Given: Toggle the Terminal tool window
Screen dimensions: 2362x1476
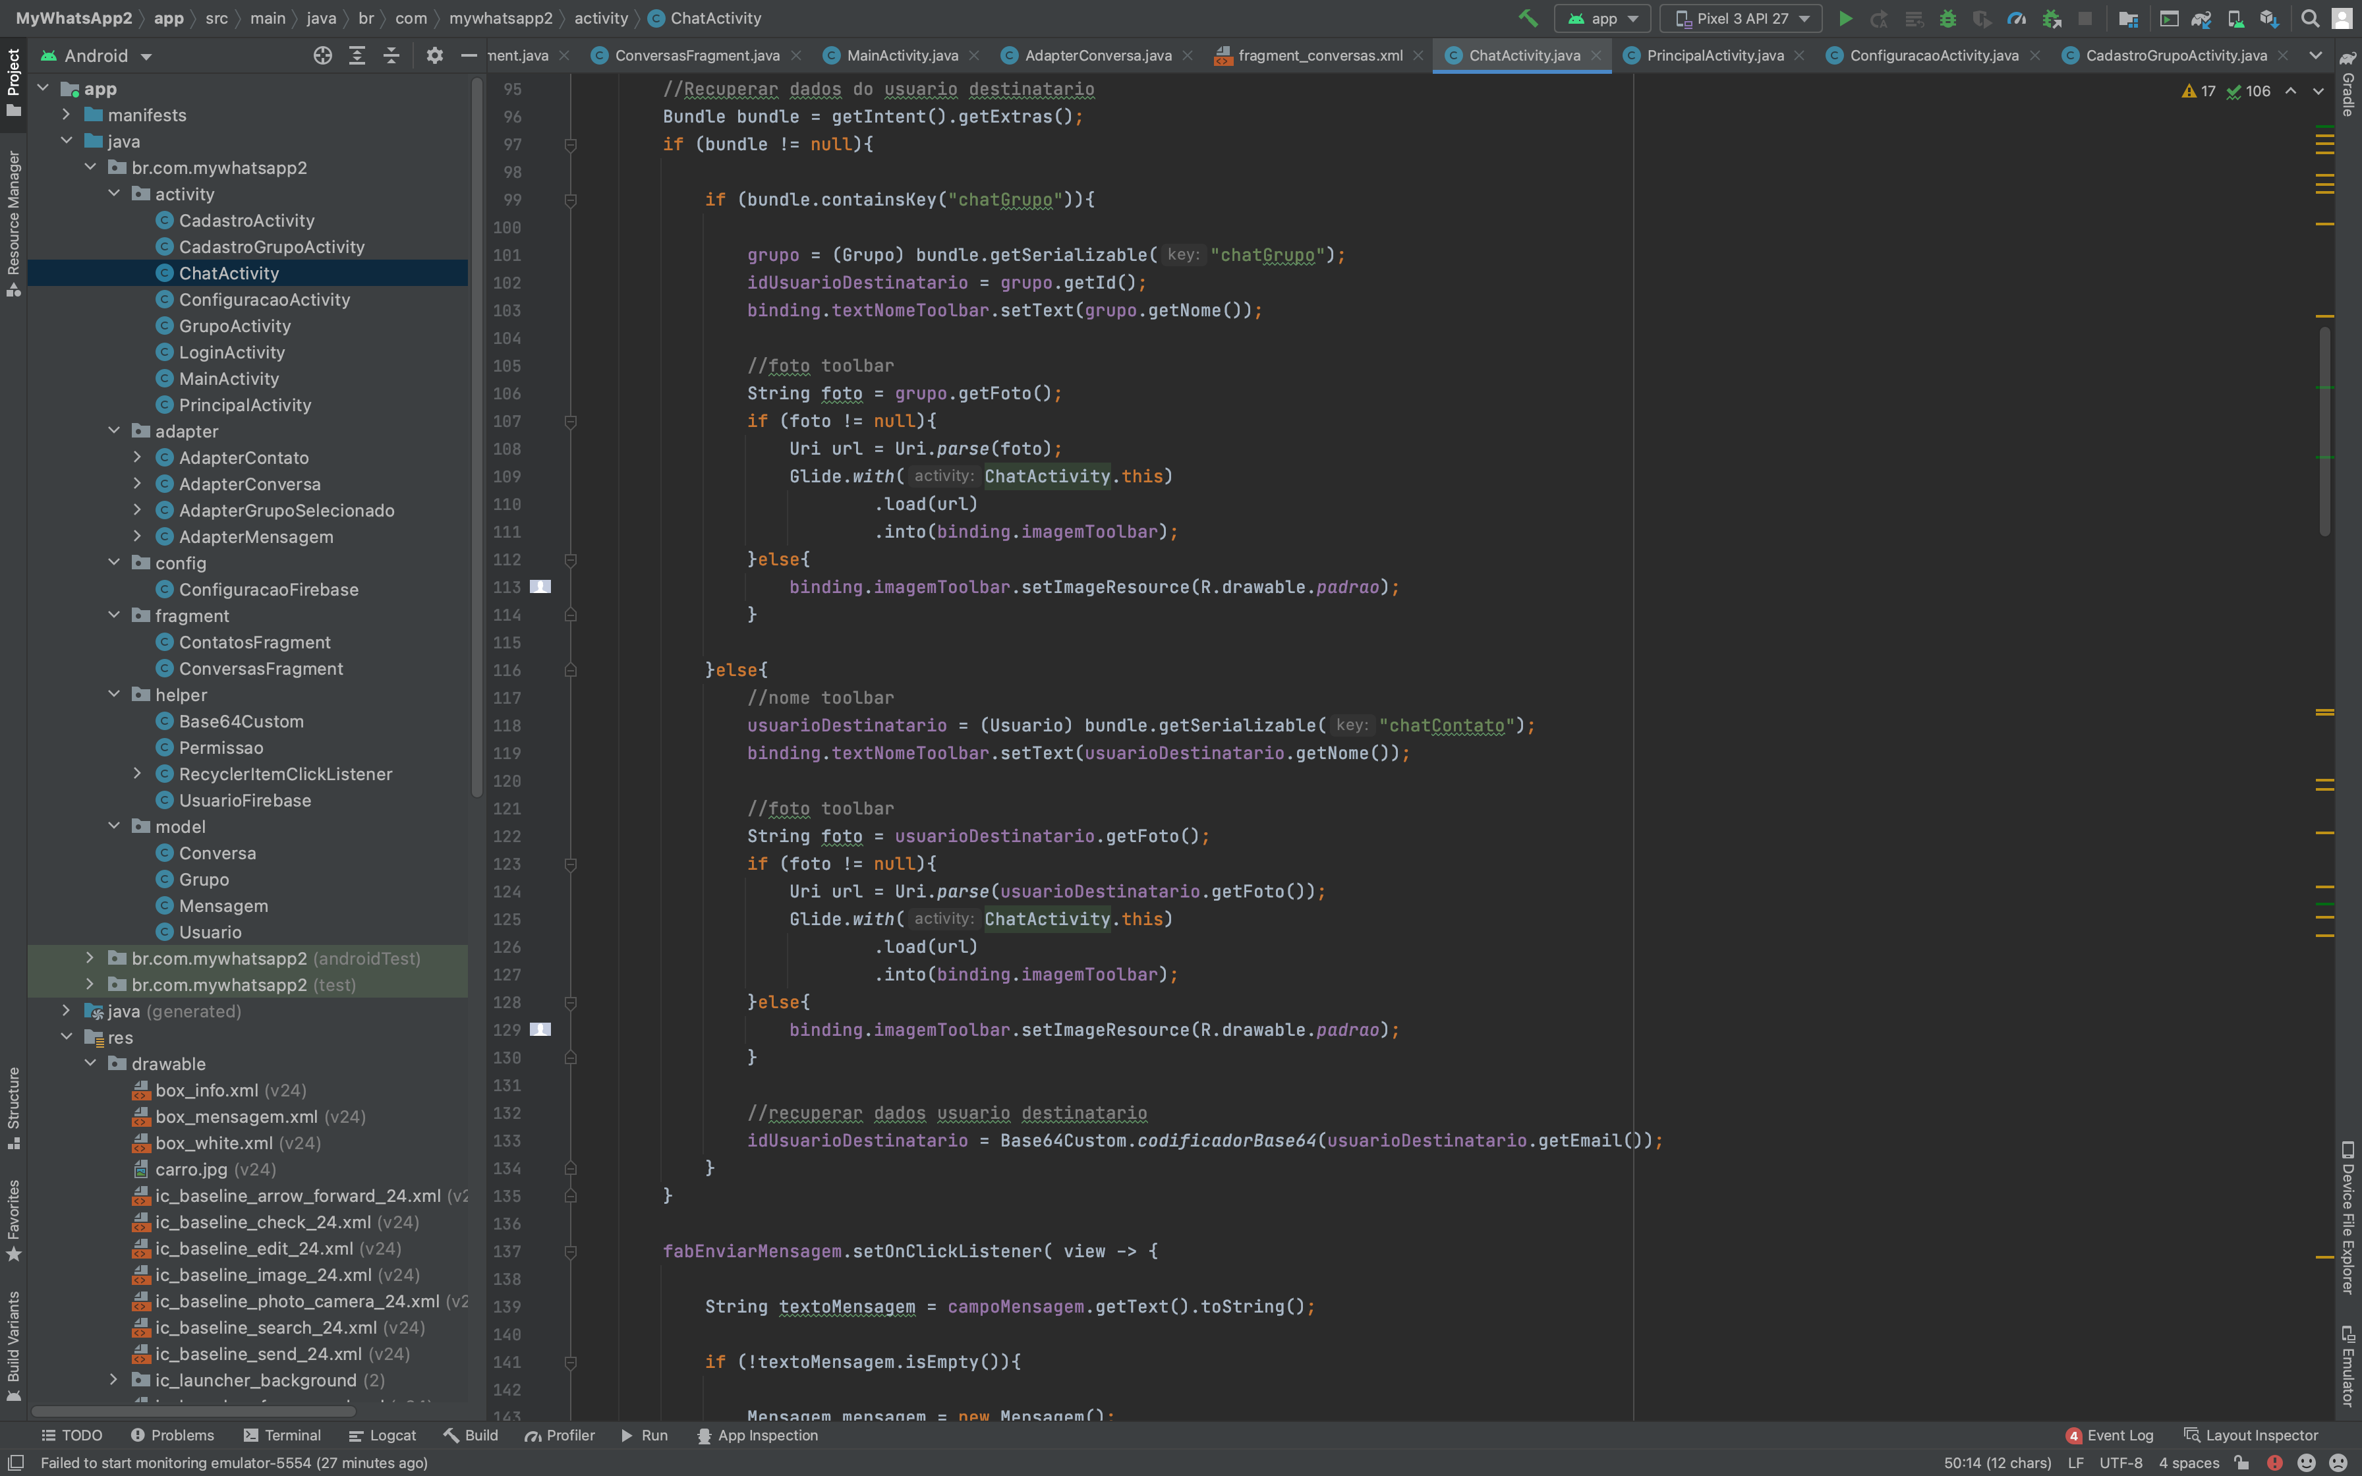Looking at the screenshot, I should [x=282, y=1435].
